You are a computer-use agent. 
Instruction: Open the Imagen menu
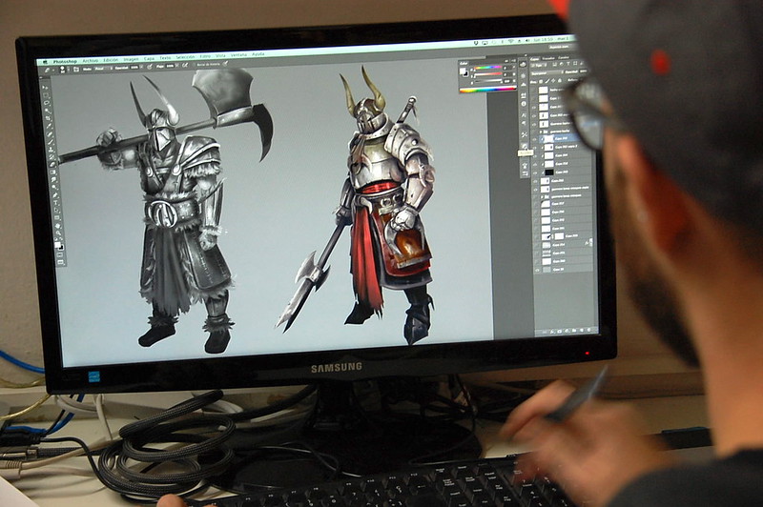pos(131,59)
